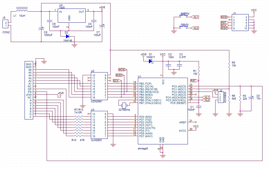
Task: Select the 'UDN2981' part name text
Action: (97, 101)
